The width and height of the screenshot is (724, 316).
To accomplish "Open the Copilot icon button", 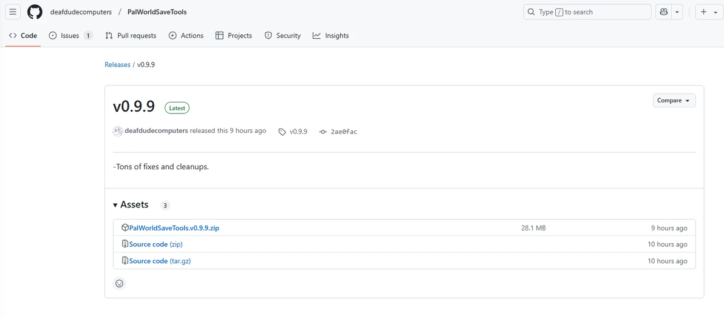I will [x=664, y=12].
